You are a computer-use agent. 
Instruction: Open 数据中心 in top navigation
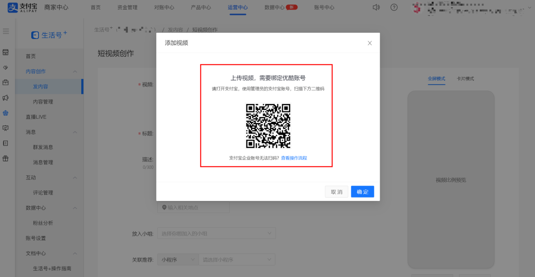[x=274, y=8]
